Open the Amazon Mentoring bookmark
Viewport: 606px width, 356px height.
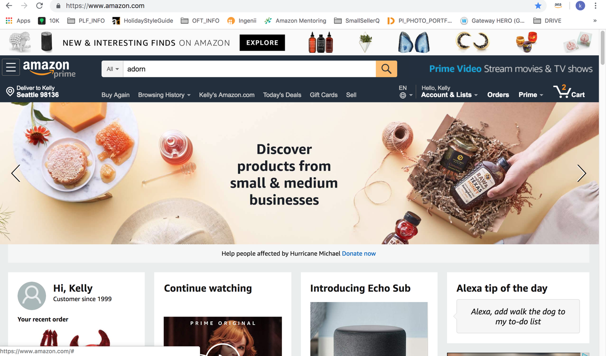coord(295,21)
